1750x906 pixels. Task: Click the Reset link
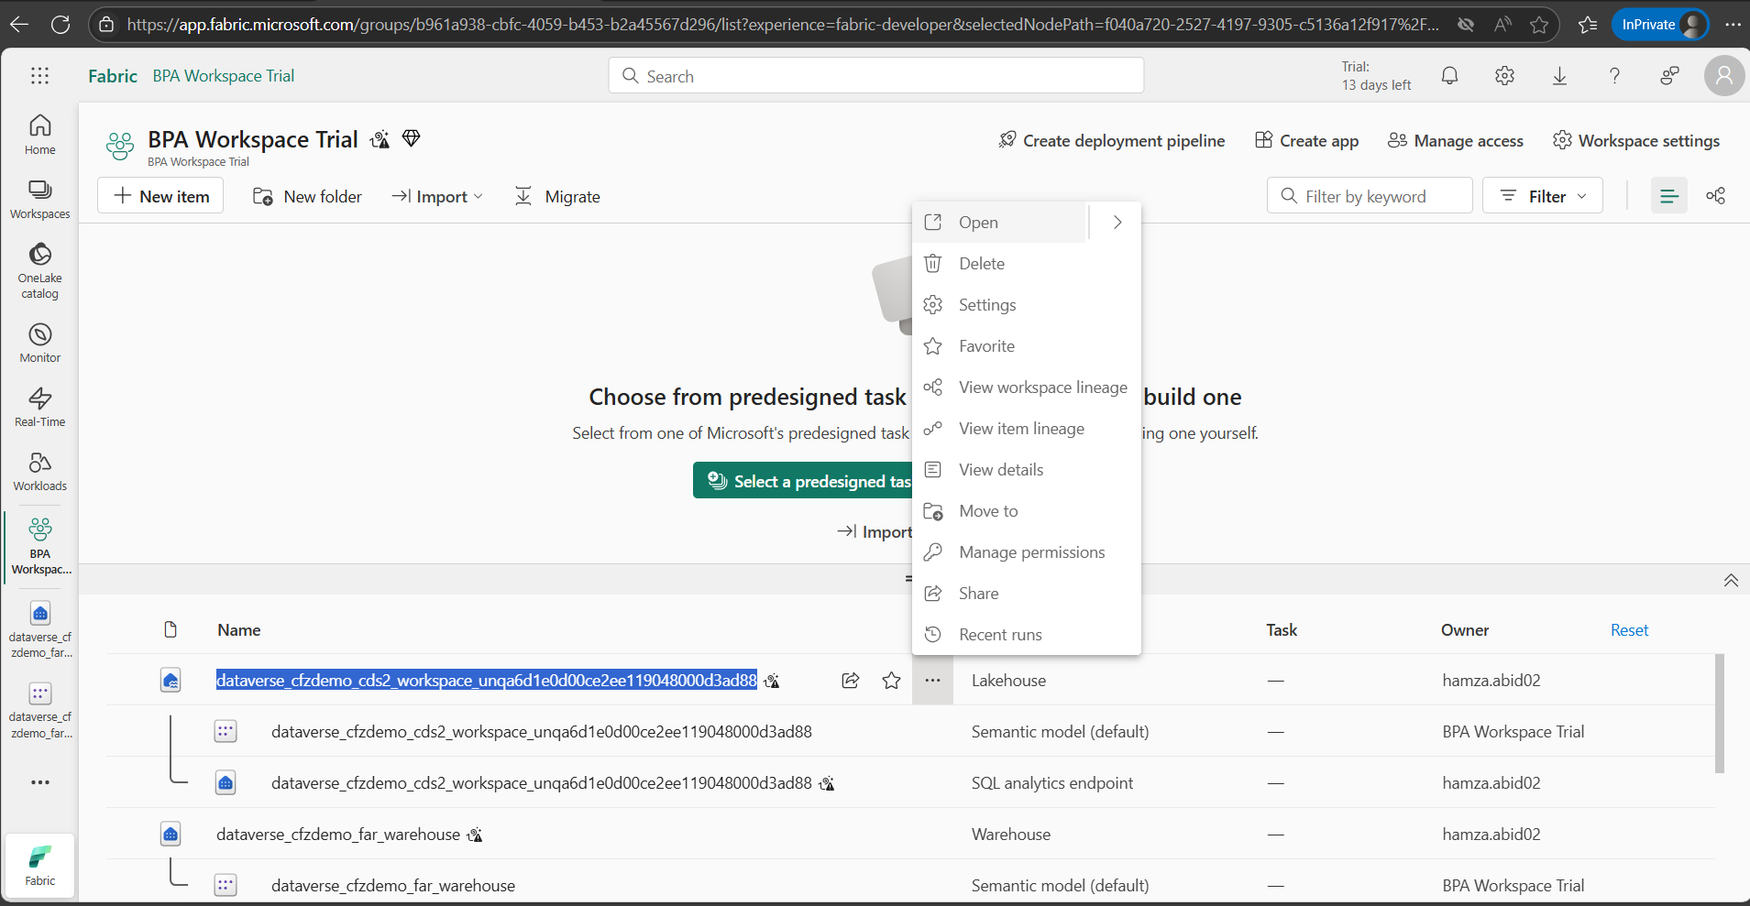(1629, 630)
